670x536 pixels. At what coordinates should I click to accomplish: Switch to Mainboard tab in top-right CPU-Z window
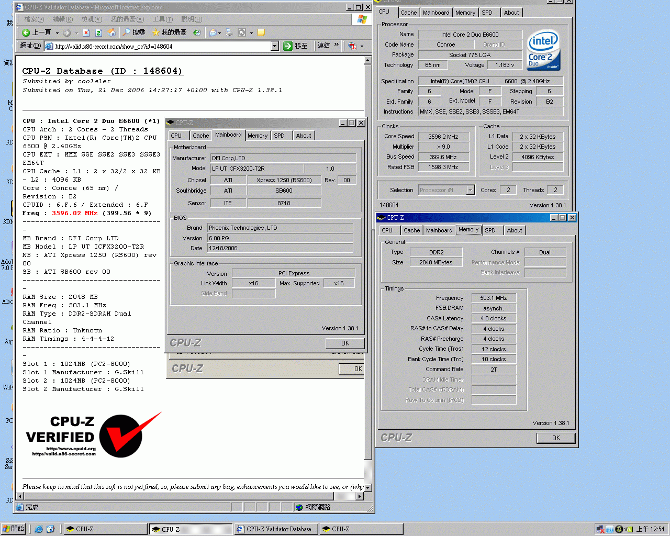tap(436, 13)
